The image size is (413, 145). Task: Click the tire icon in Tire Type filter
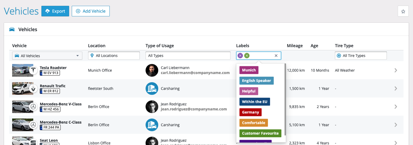tap(339, 55)
